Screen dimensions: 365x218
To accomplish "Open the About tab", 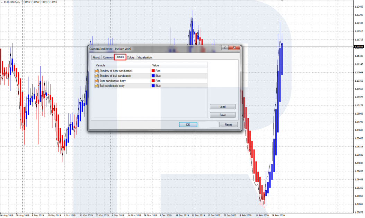I will point(96,57).
